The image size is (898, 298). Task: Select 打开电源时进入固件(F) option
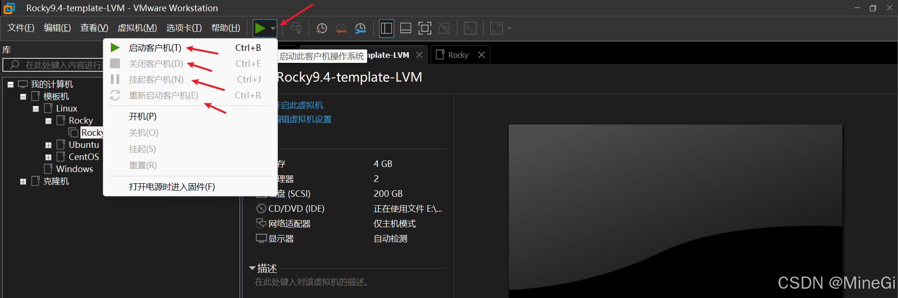190,187
